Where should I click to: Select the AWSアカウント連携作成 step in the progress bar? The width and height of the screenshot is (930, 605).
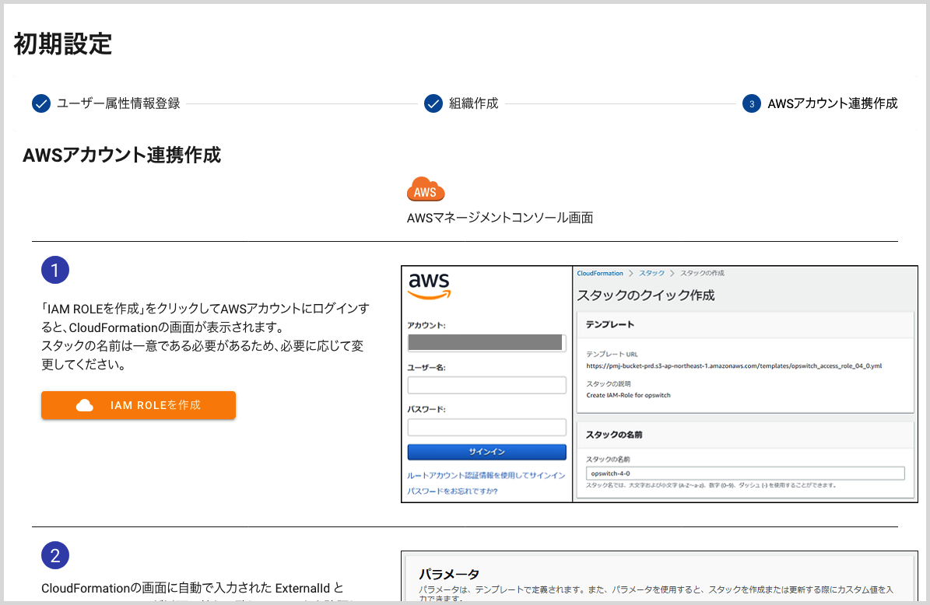pyautogui.click(x=832, y=103)
